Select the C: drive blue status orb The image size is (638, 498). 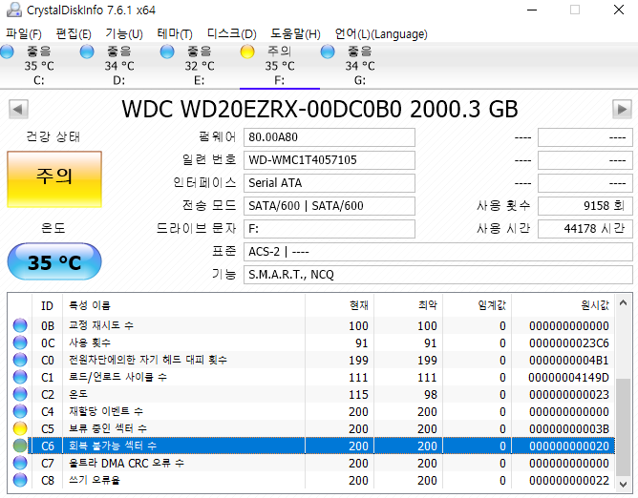click(x=8, y=52)
